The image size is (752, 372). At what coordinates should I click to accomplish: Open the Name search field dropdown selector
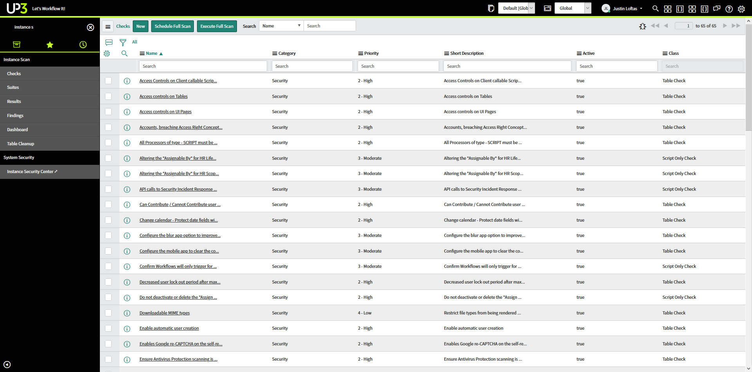pyautogui.click(x=281, y=25)
